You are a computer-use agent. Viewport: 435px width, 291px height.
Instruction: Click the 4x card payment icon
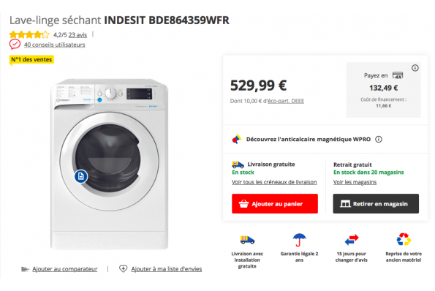click(398, 75)
